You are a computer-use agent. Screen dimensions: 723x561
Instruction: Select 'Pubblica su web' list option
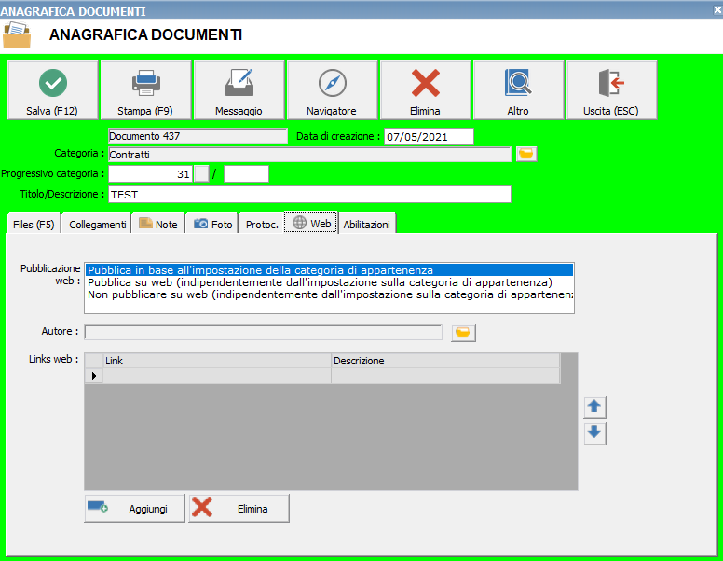(329, 281)
